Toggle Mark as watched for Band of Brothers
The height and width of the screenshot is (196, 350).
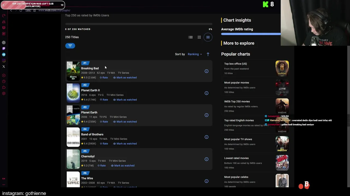125,143
